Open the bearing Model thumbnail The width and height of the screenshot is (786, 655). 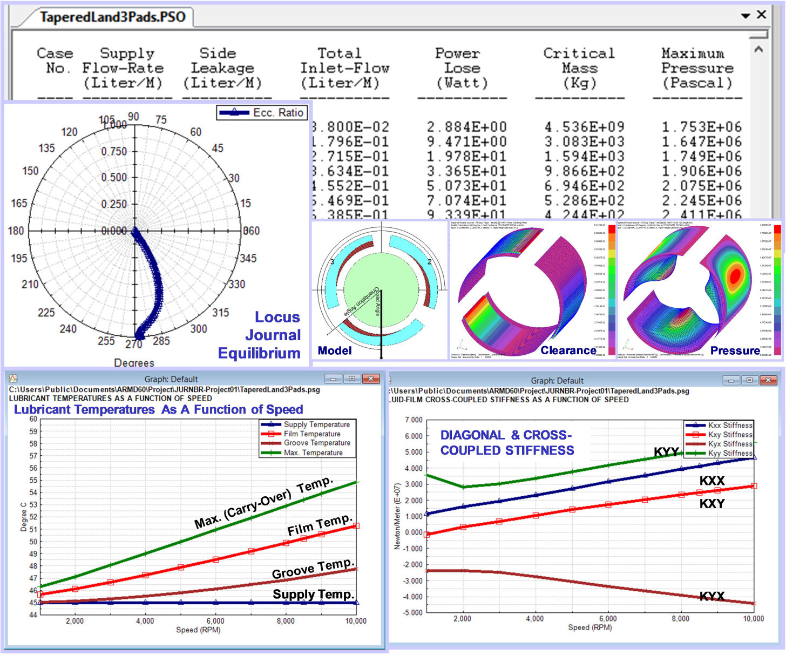[x=380, y=290]
